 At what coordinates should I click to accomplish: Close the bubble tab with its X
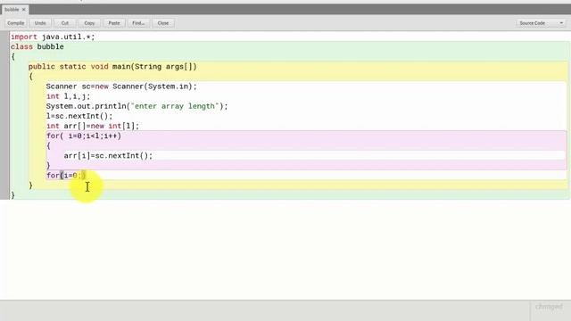point(24,10)
